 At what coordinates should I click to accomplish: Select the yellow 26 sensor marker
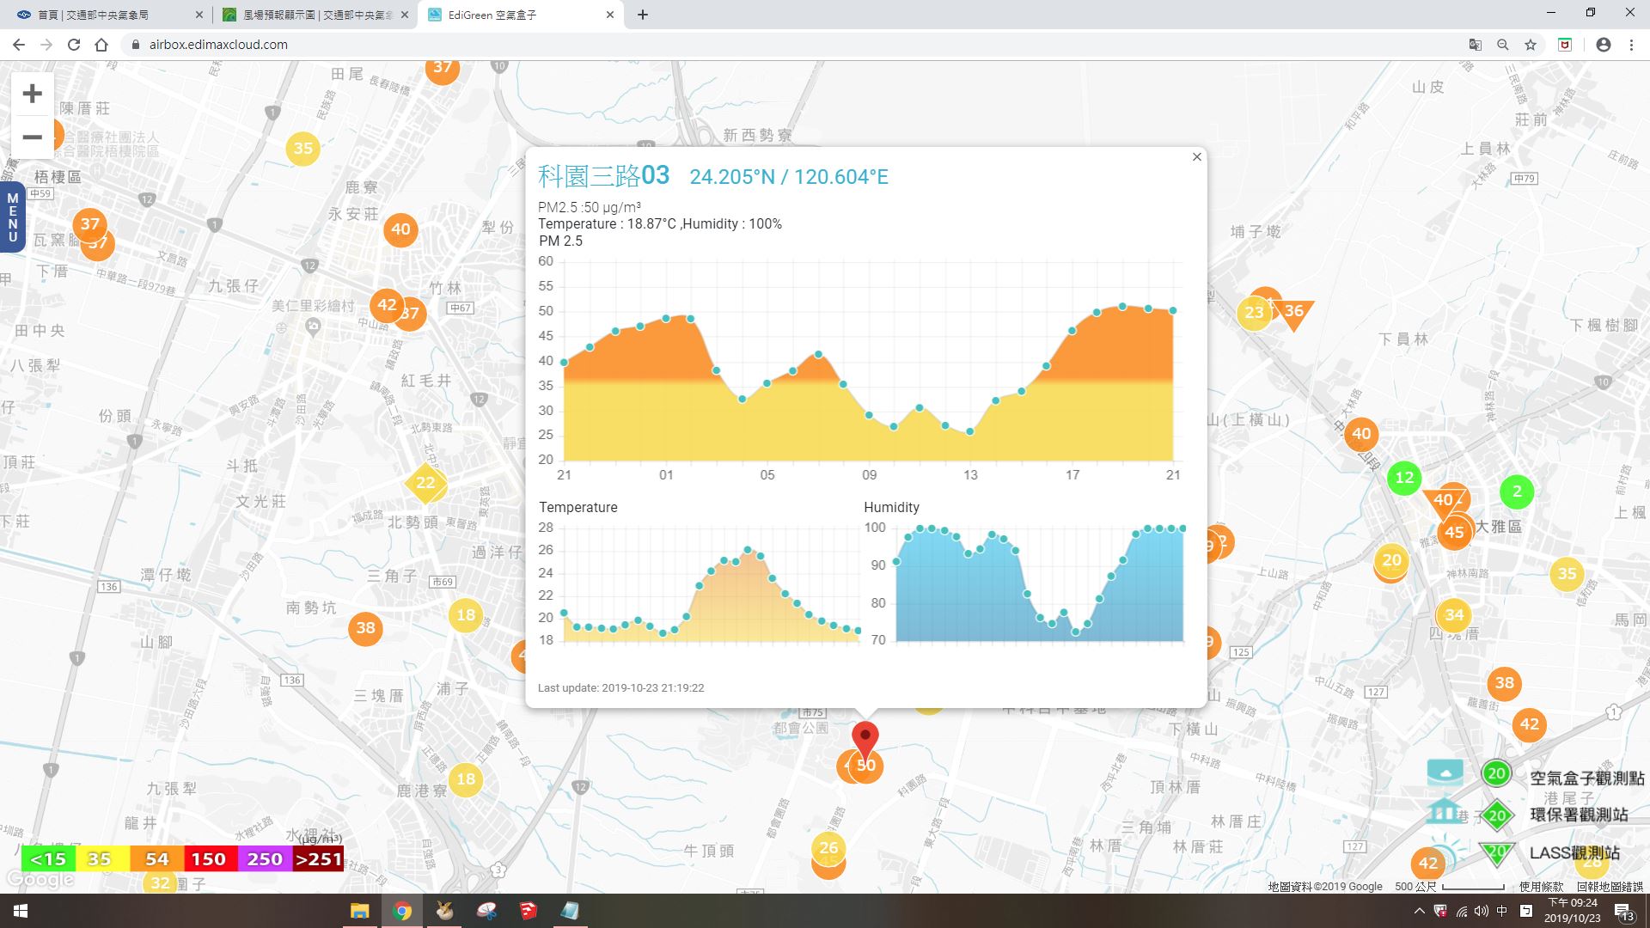pyautogui.click(x=828, y=848)
